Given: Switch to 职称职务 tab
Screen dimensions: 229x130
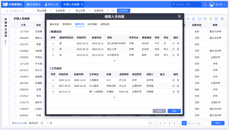Looking at the screenshot, I should coord(67,24).
